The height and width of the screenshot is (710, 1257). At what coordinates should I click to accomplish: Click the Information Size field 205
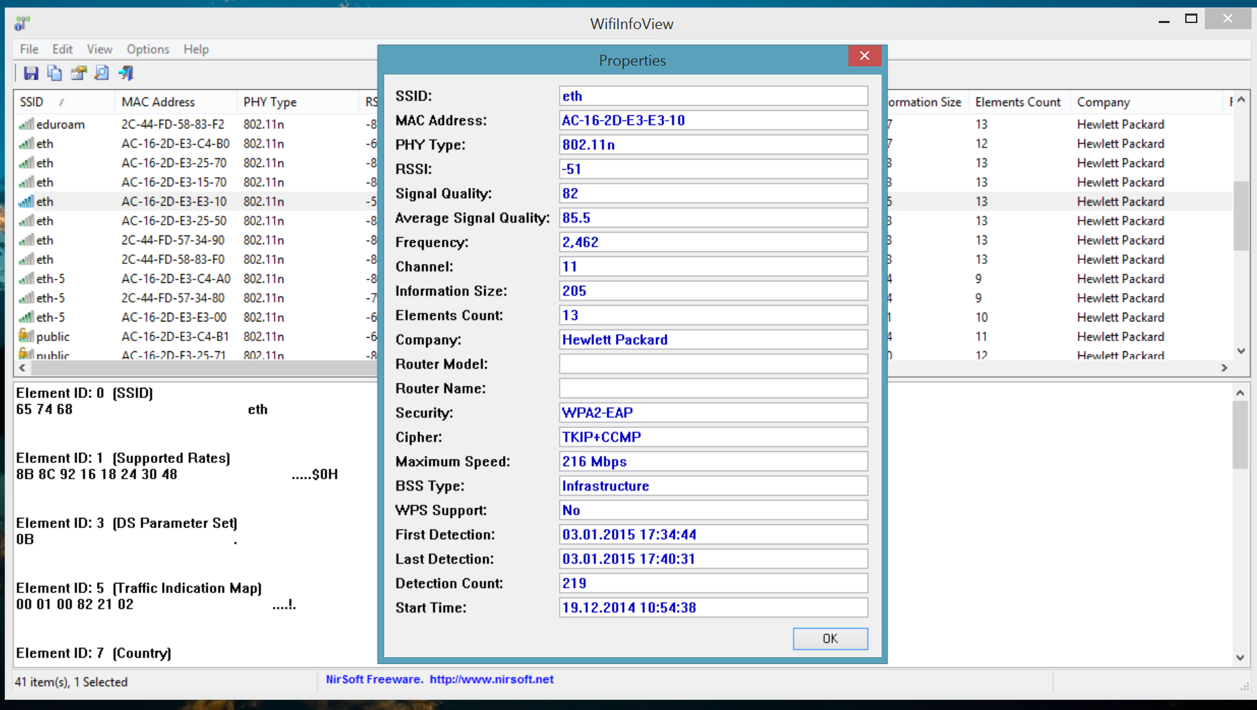(x=714, y=291)
